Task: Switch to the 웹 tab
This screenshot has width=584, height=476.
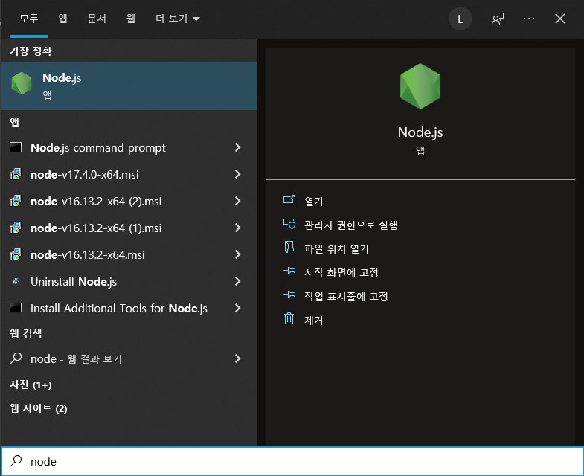Action: pos(131,19)
